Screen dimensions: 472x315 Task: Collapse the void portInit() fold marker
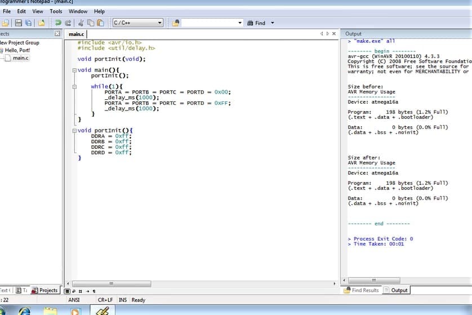[x=74, y=131]
